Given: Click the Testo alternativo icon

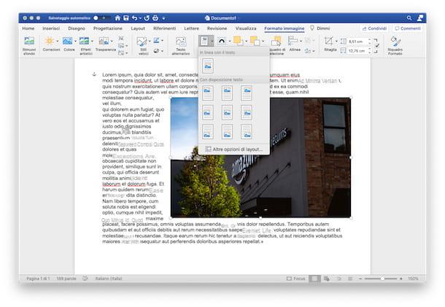Looking at the screenshot, I should [181, 42].
